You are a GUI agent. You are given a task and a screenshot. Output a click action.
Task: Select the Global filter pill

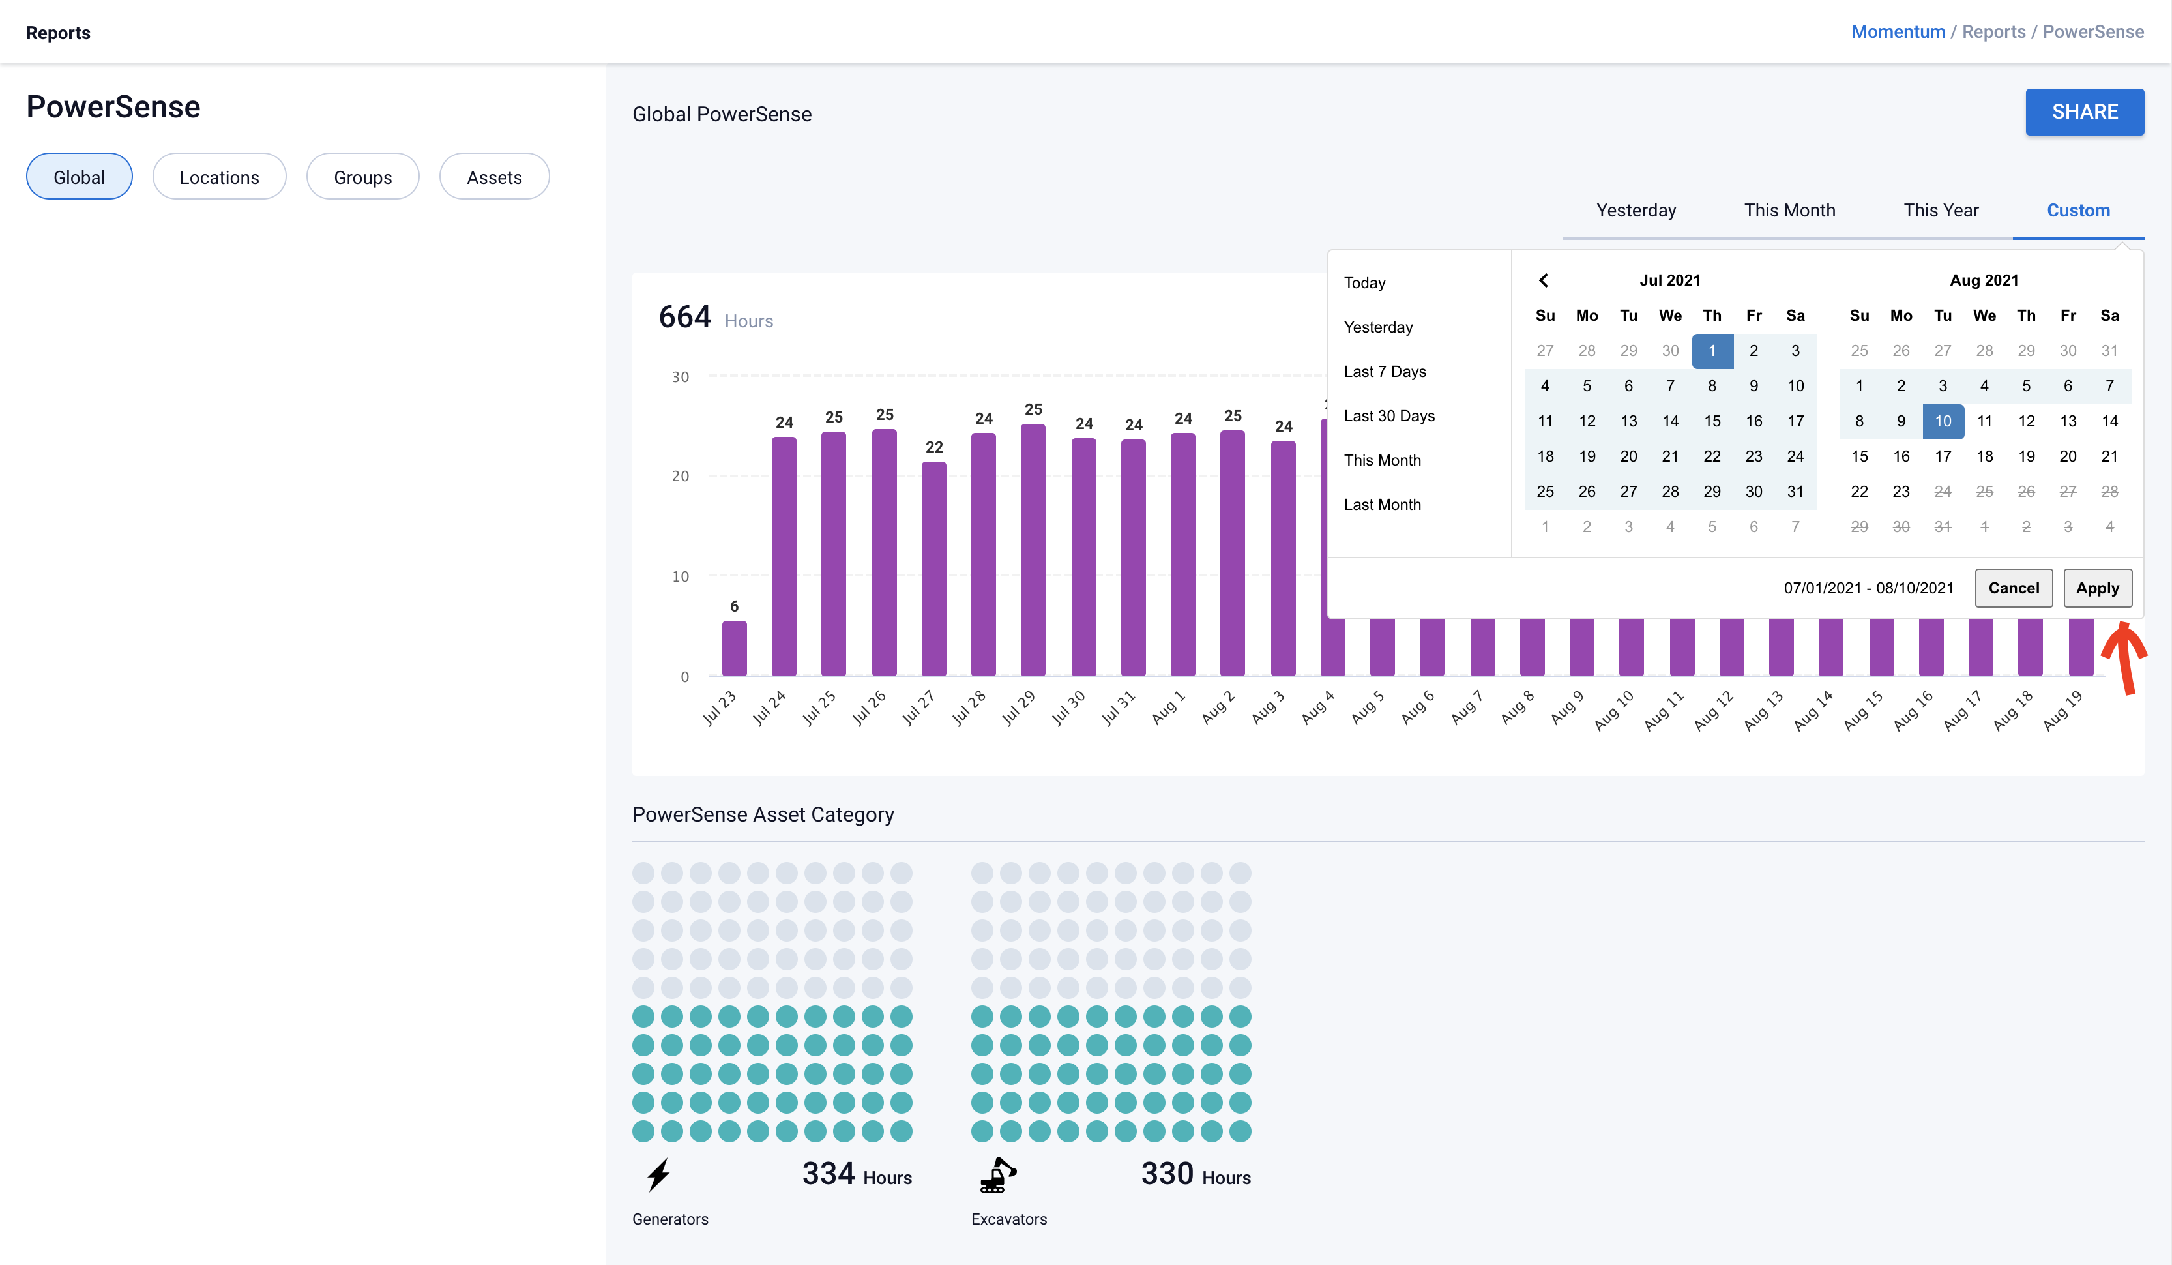[x=80, y=177]
